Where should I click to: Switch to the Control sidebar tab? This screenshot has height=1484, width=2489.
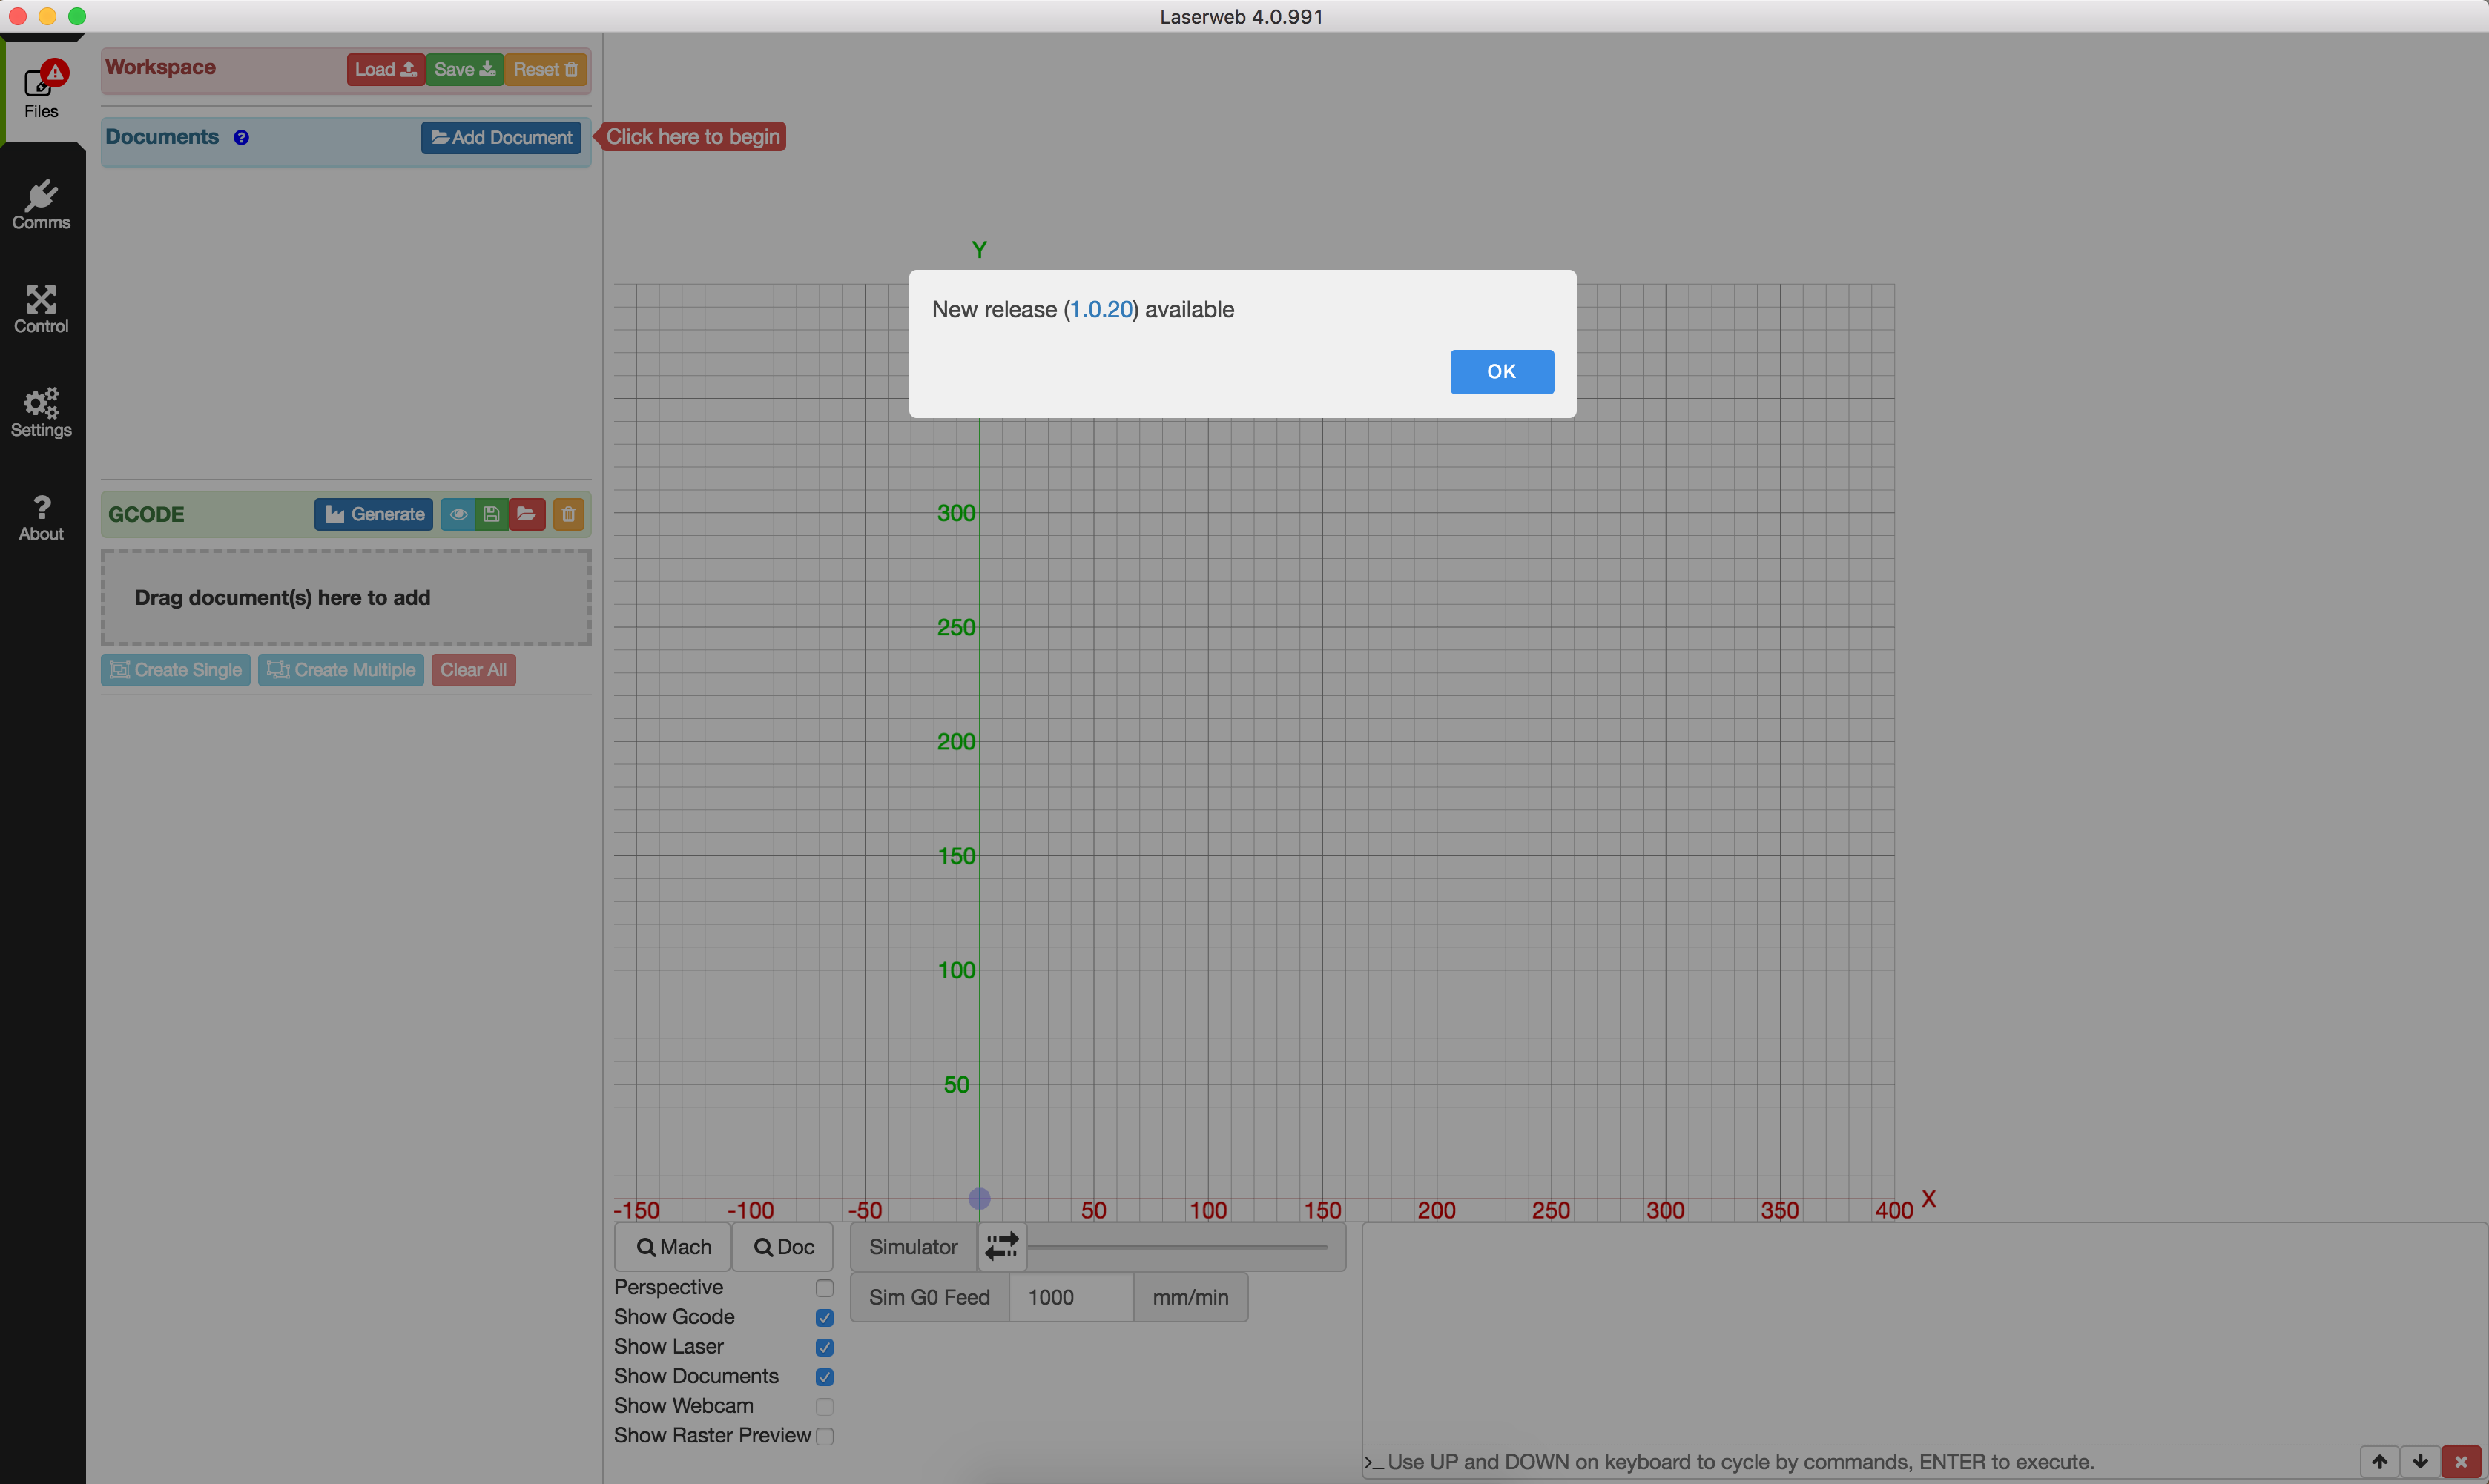click(42, 309)
